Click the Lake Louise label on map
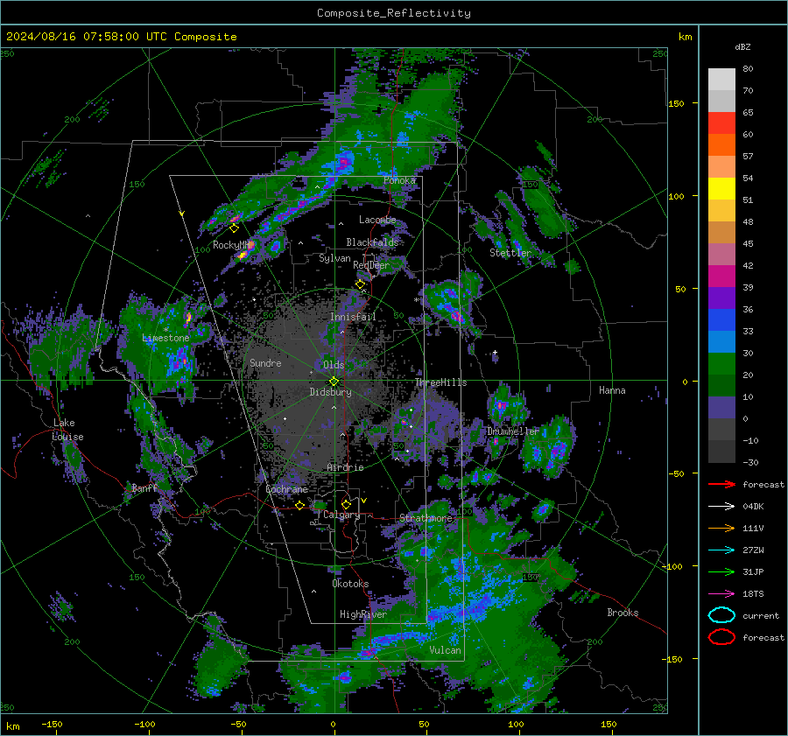The image size is (788, 736). 68,430
